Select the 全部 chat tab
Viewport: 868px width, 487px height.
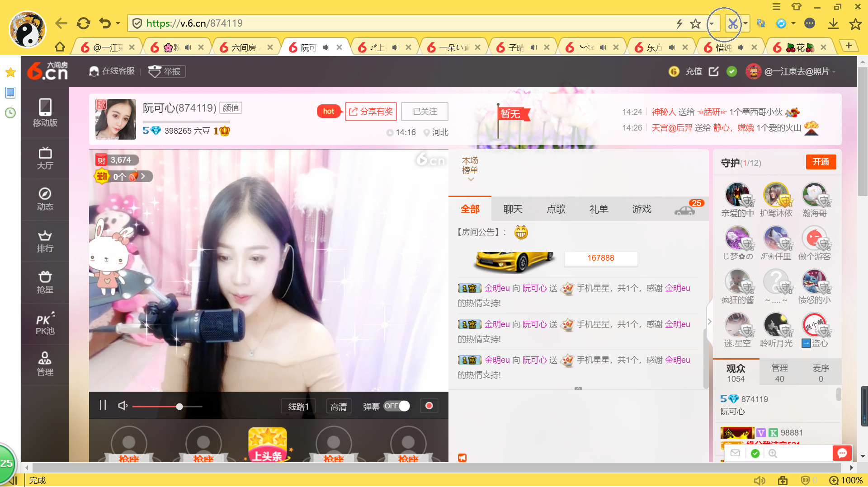[x=470, y=209]
